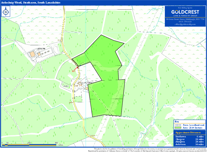Click the Goldcrest Land & Forestry logo

(185, 13)
